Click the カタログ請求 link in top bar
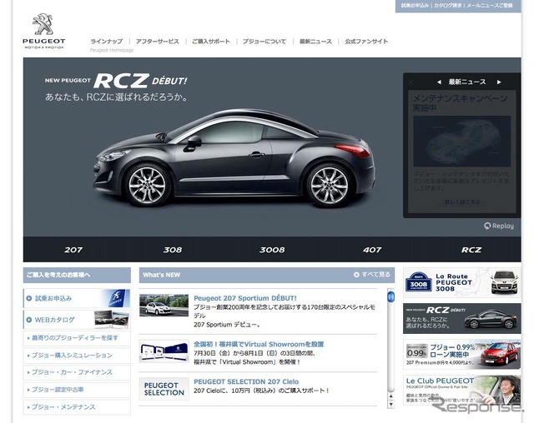 447,6
